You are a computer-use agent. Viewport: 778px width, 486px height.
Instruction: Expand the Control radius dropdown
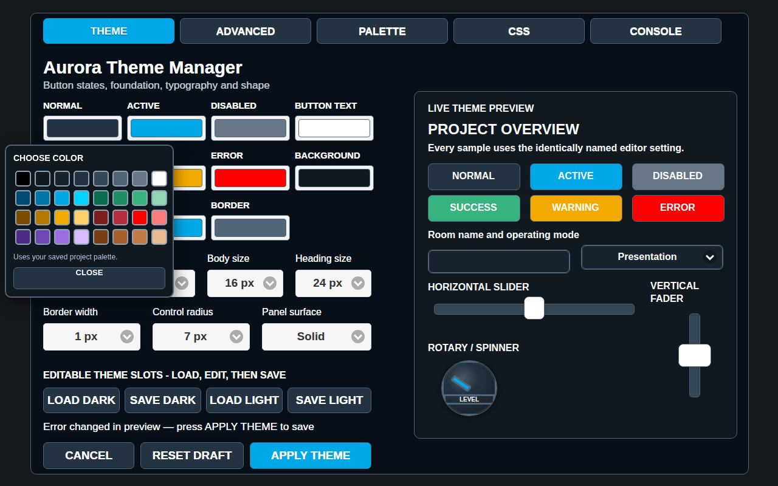coord(201,337)
